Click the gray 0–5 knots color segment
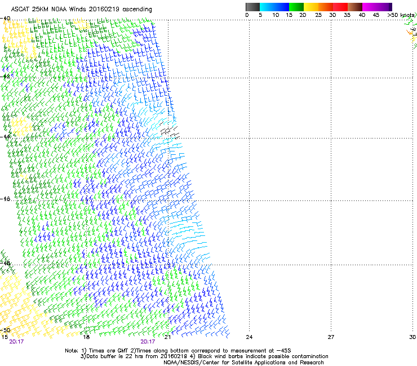 [252, 7]
